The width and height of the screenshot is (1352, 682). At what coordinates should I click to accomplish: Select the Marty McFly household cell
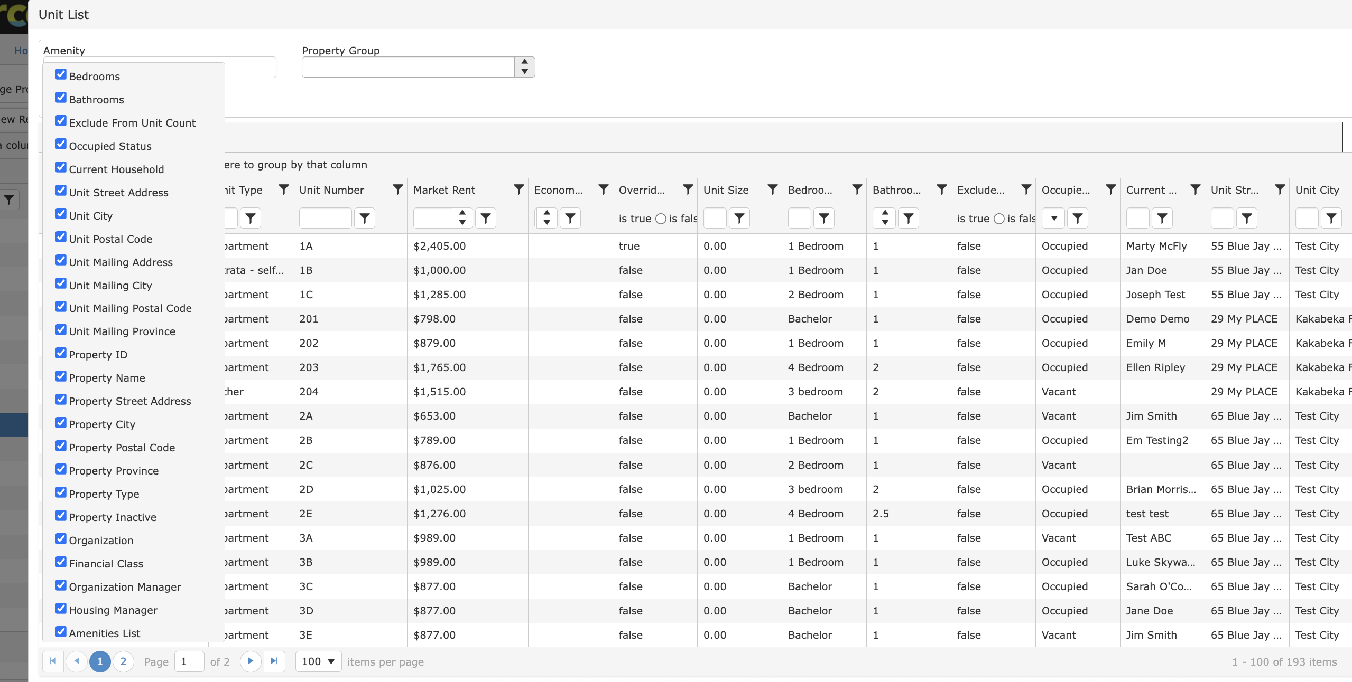tap(1162, 246)
